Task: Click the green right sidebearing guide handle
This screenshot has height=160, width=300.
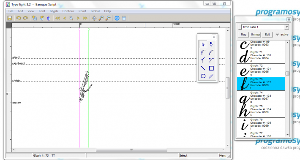Action: point(89,30)
